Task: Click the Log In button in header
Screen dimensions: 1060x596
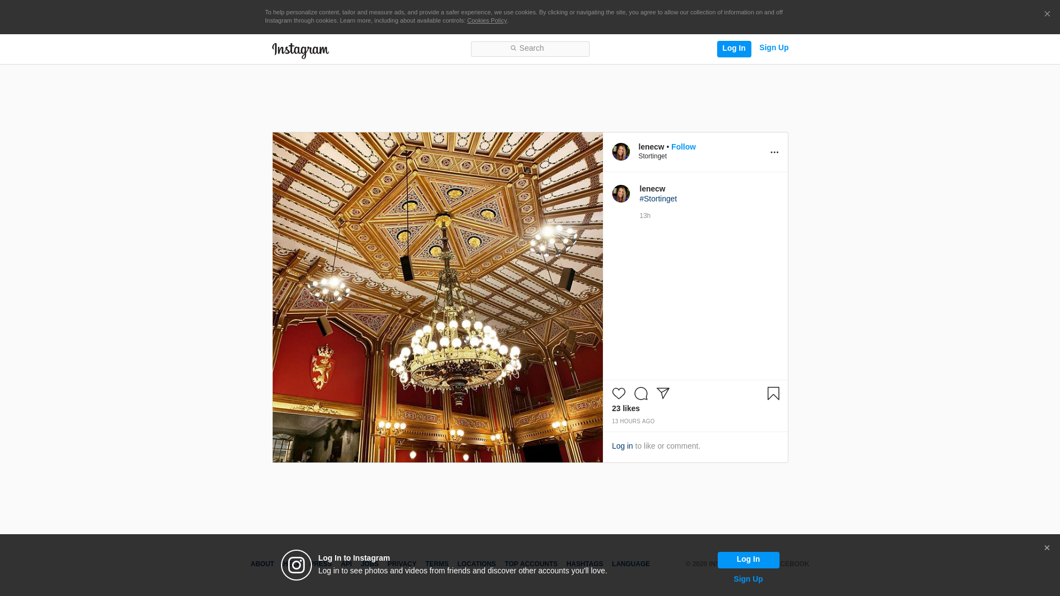Action: click(x=734, y=49)
